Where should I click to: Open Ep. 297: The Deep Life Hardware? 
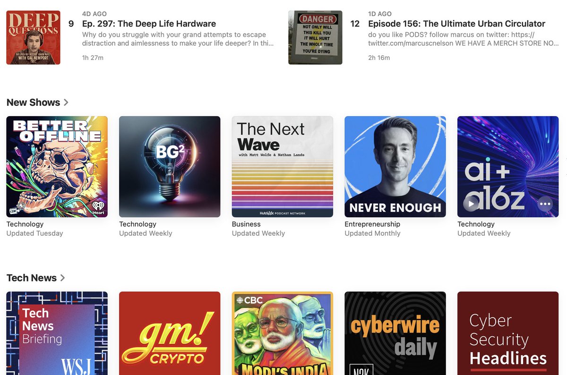[x=149, y=24]
